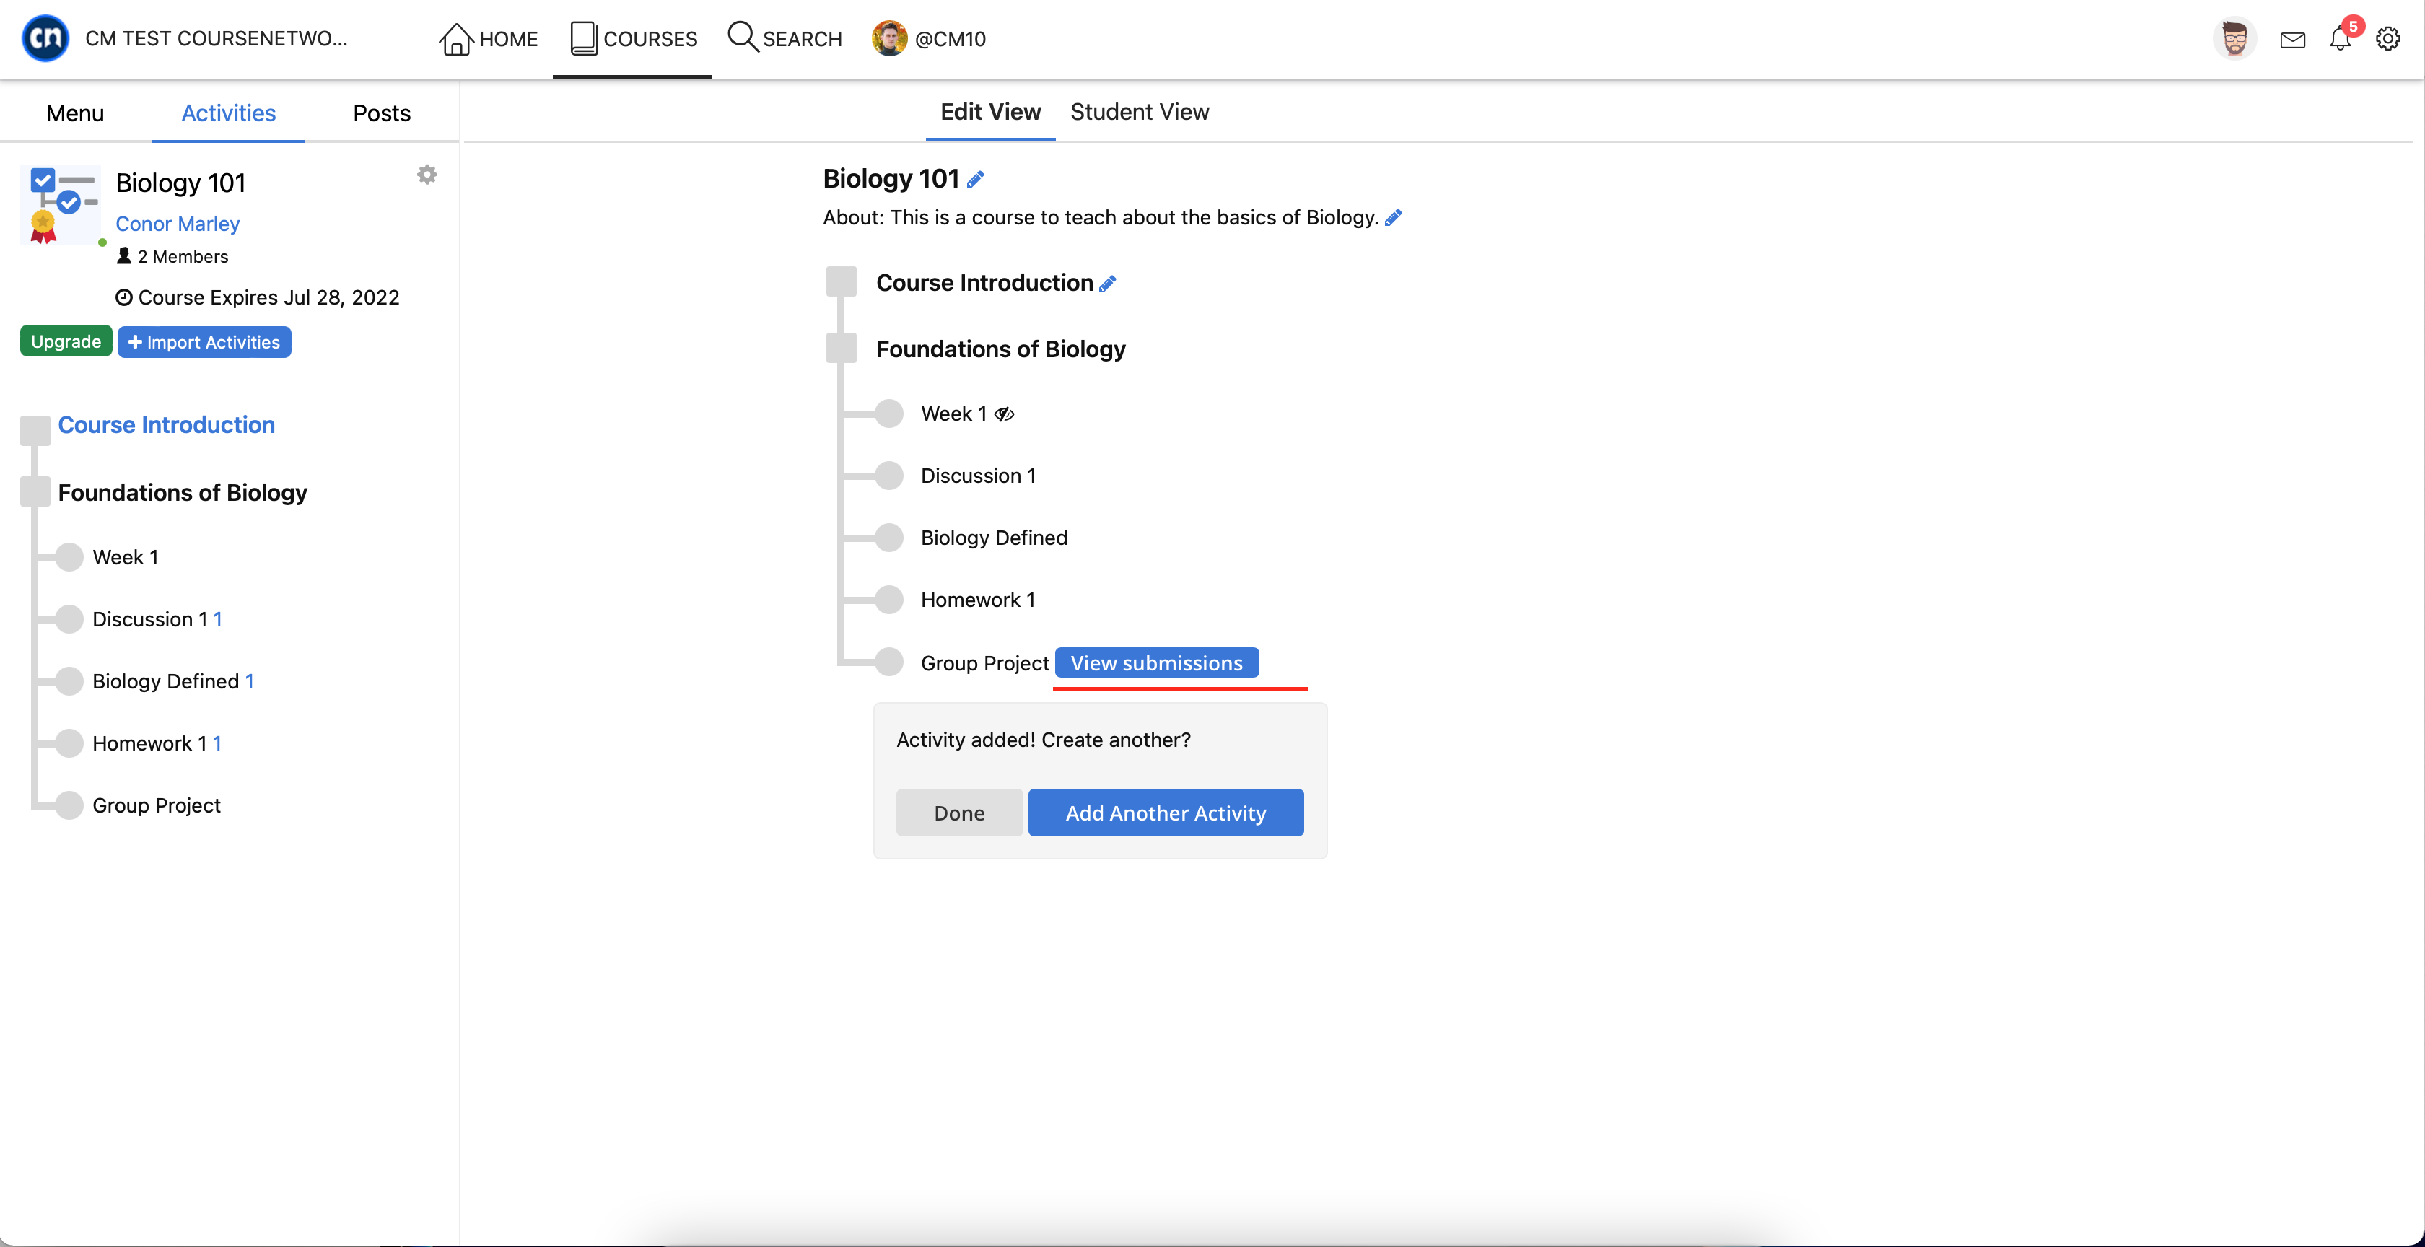This screenshot has width=2425, height=1247.
Task: Select Discussion 1 in sidebar
Action: (149, 619)
